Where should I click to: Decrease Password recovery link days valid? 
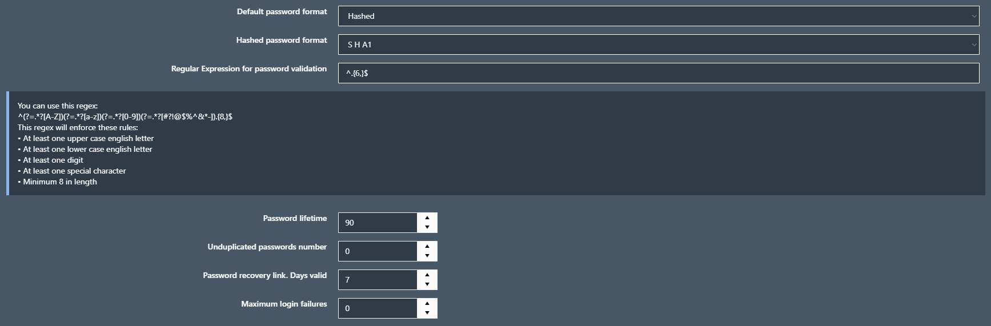click(x=427, y=284)
